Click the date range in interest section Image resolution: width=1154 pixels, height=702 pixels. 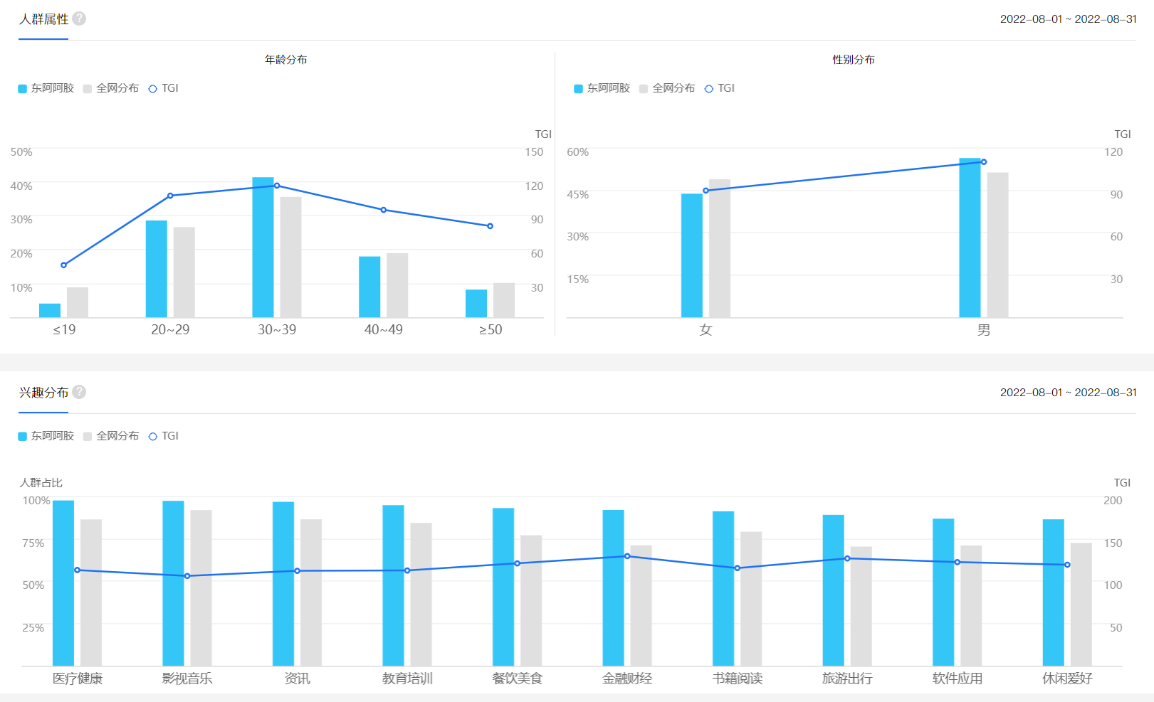1068,393
